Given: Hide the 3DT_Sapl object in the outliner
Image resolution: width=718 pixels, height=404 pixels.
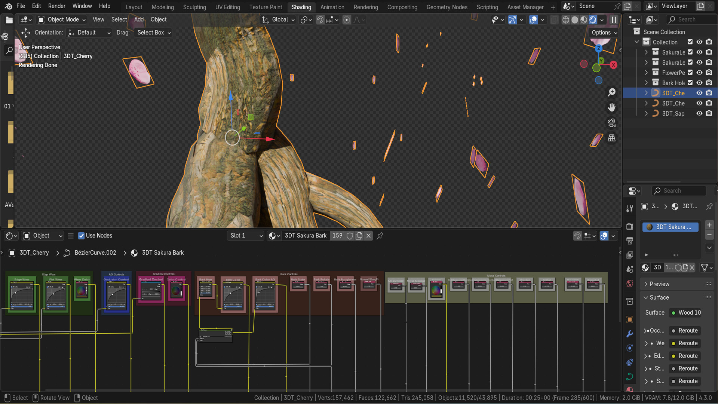Looking at the screenshot, I should click(x=699, y=113).
